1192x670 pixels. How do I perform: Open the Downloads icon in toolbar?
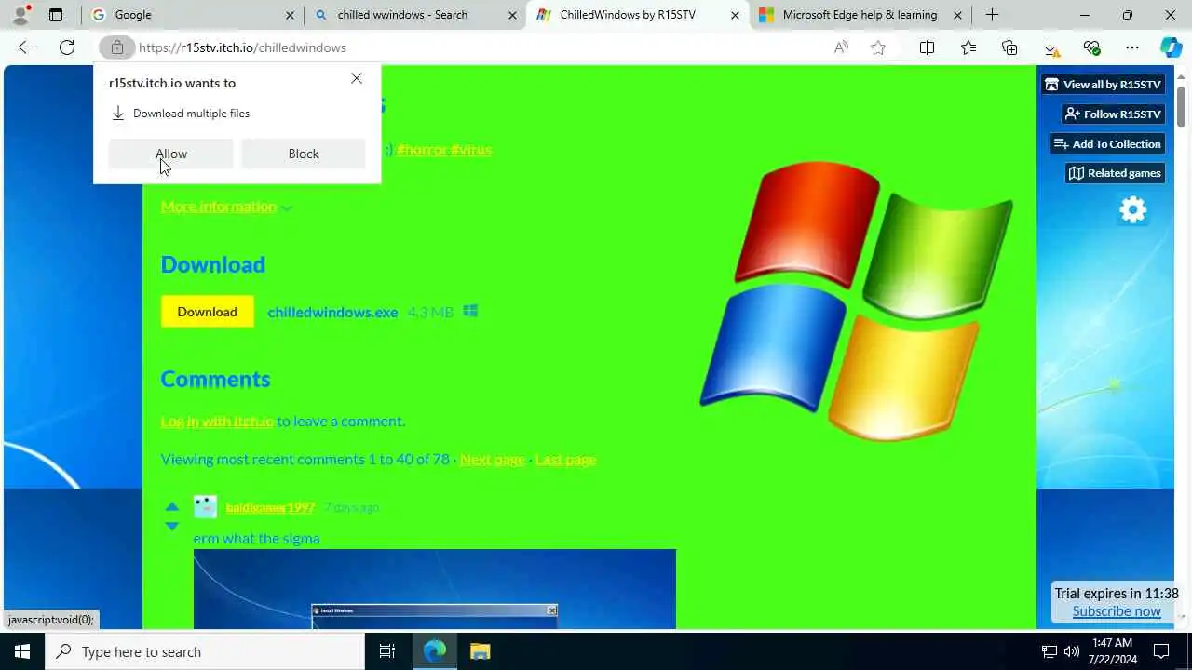(x=1050, y=47)
